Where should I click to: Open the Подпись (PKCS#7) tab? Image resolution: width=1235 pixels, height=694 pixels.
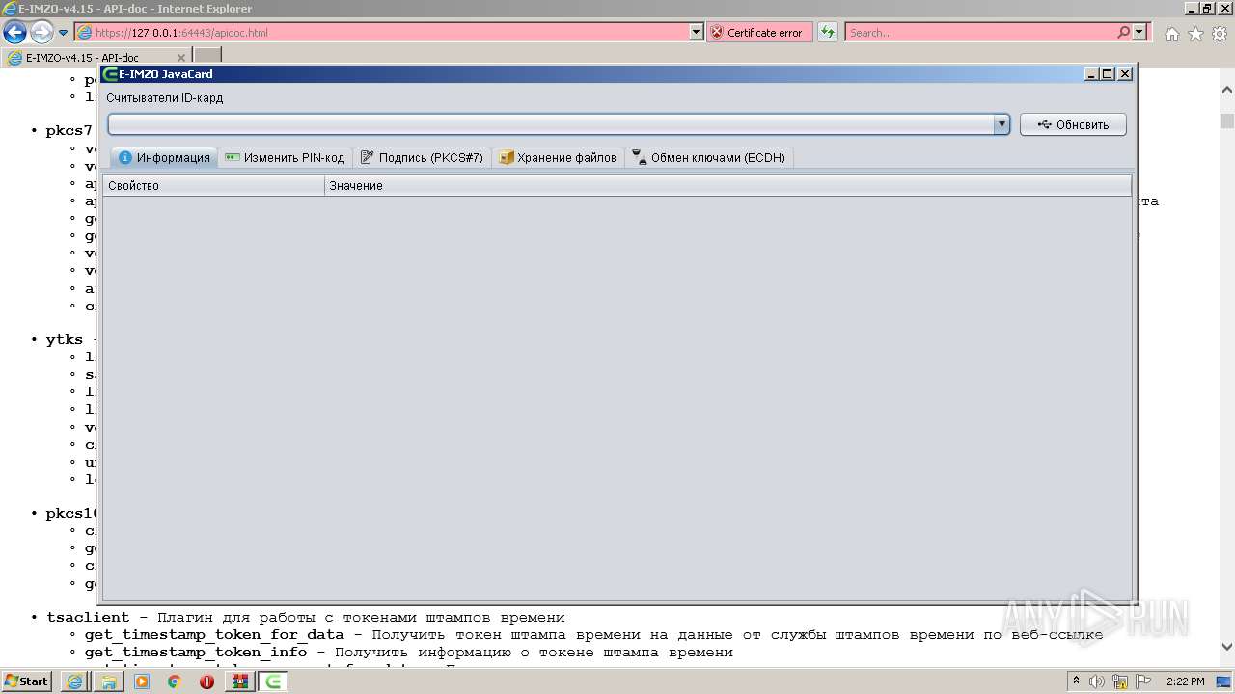[422, 158]
